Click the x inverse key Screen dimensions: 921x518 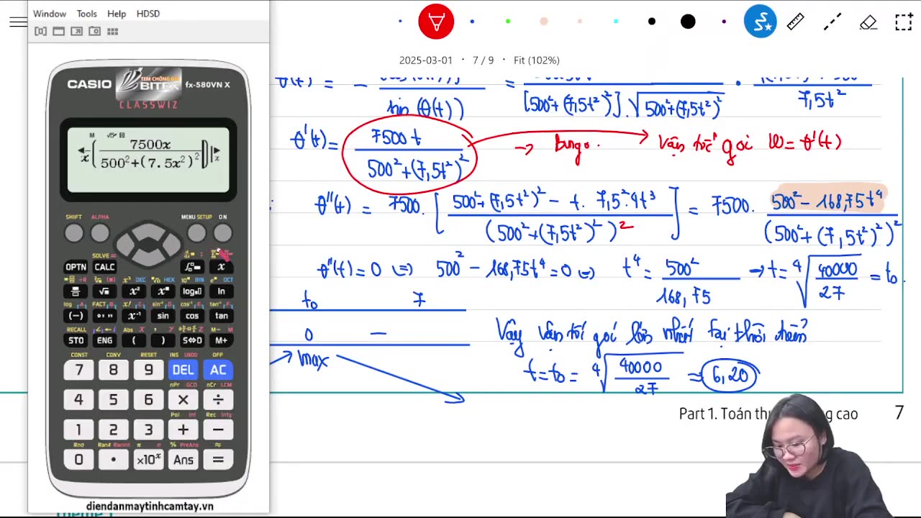point(134,316)
